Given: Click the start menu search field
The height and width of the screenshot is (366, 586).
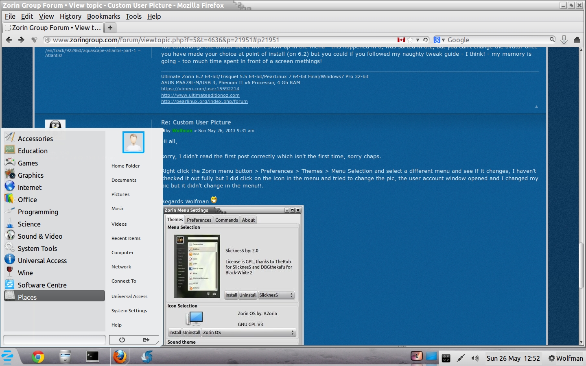Looking at the screenshot, I should point(55,340).
